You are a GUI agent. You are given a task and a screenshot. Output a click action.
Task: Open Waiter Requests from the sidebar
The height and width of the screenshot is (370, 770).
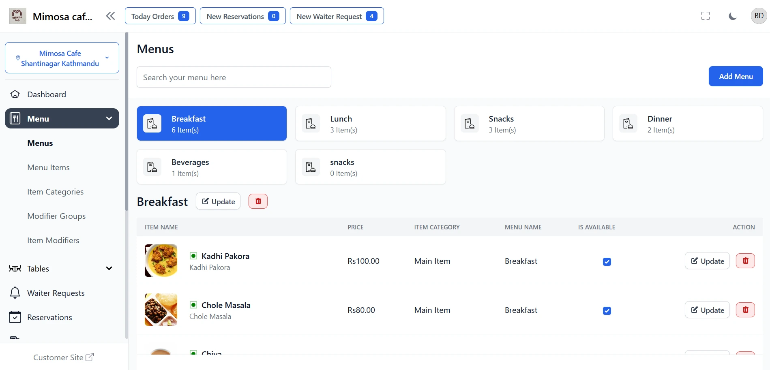click(x=56, y=293)
